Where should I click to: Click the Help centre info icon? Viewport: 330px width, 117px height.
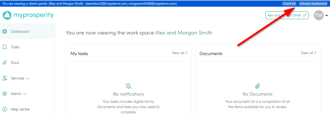pos(4,109)
